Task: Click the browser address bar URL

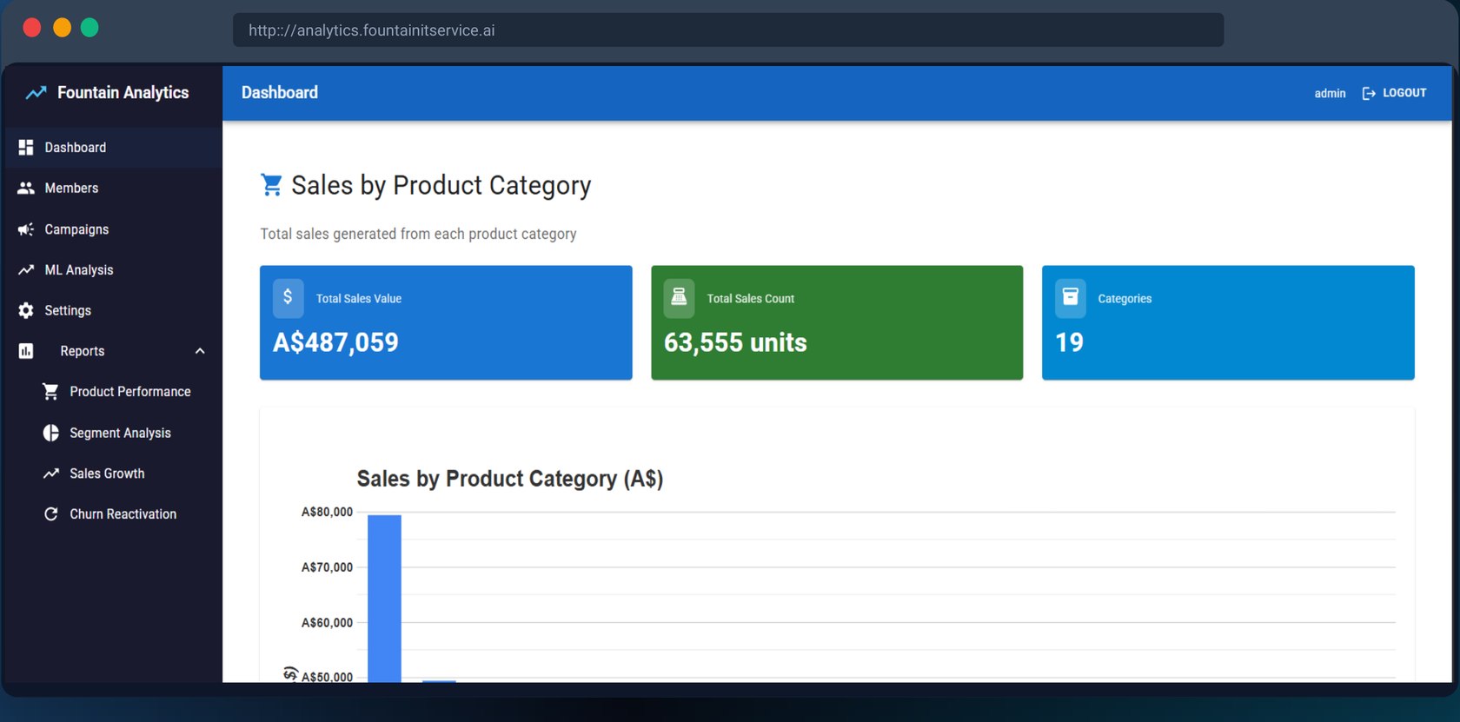Action: click(x=372, y=30)
